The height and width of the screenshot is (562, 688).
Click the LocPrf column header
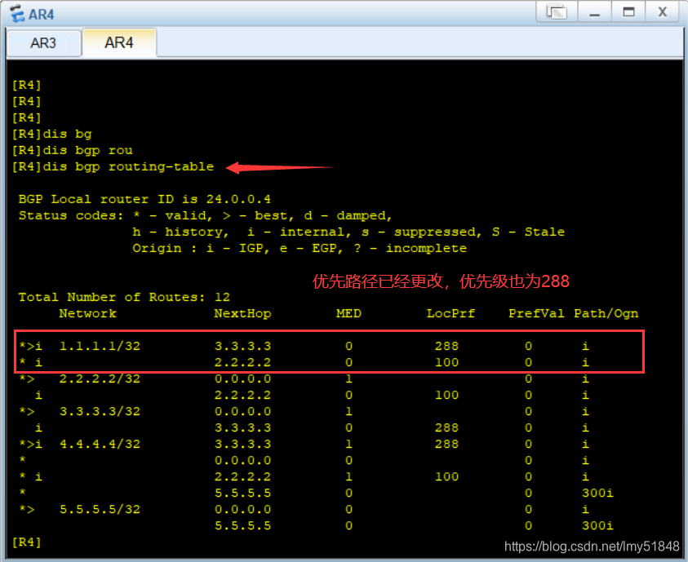pos(451,313)
